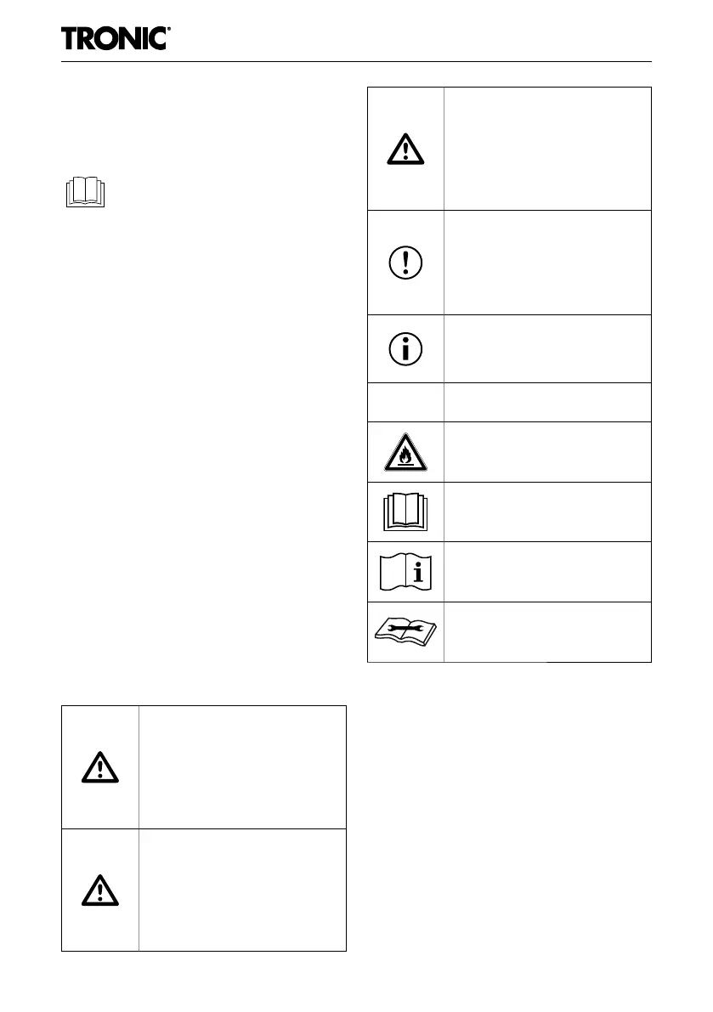Viewport: 713px width, 1012px height.
Task: Click the letter i information circle icon
Action: click(x=405, y=348)
